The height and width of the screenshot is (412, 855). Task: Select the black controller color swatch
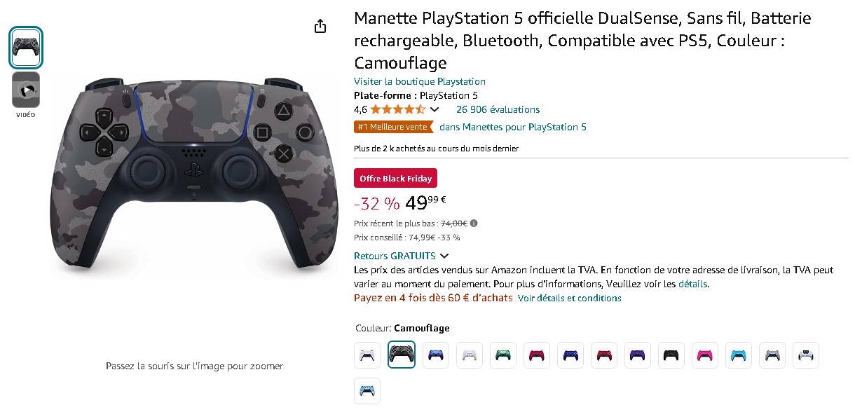coord(671,355)
